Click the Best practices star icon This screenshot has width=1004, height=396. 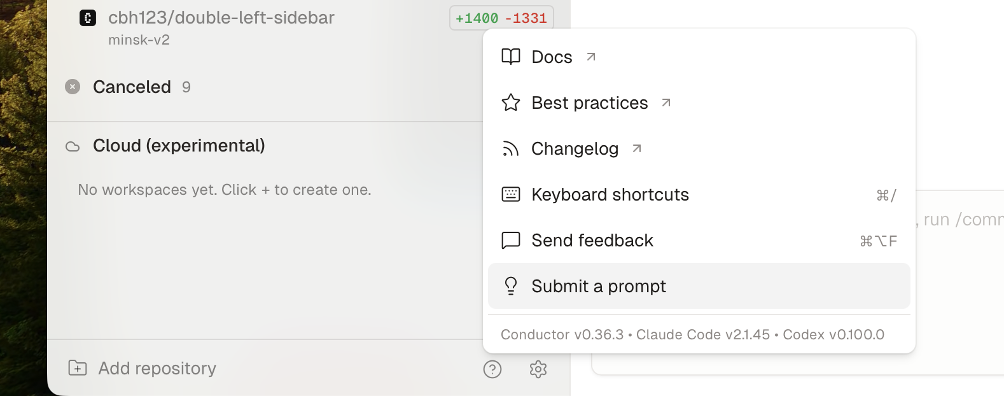511,103
